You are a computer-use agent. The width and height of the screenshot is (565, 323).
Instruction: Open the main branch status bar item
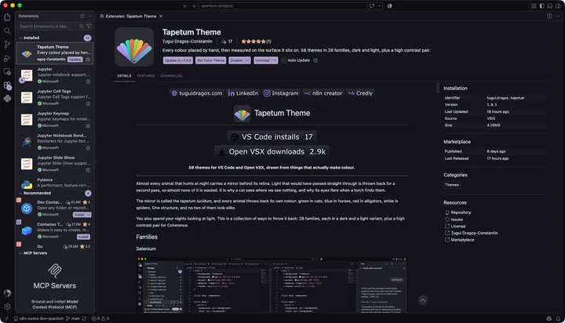tap(73, 318)
